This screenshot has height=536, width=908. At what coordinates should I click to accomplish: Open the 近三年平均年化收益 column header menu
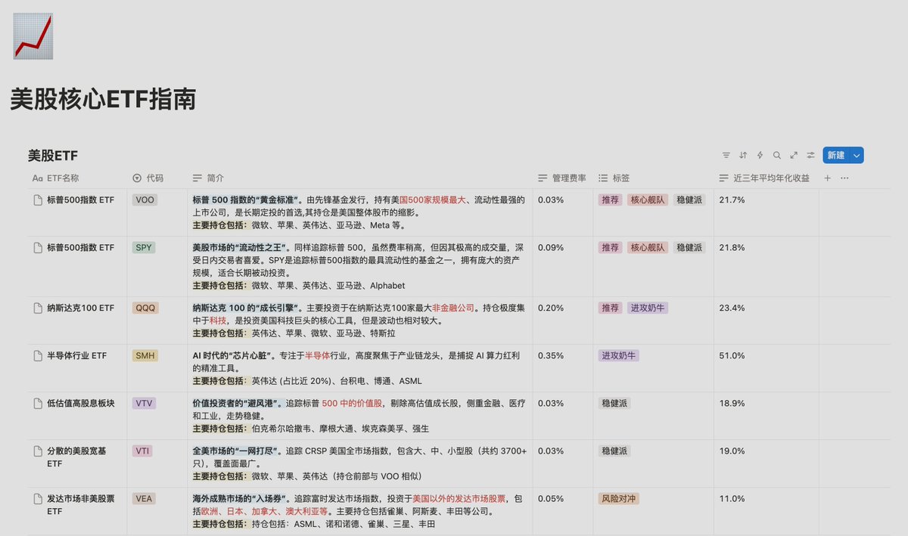click(765, 178)
